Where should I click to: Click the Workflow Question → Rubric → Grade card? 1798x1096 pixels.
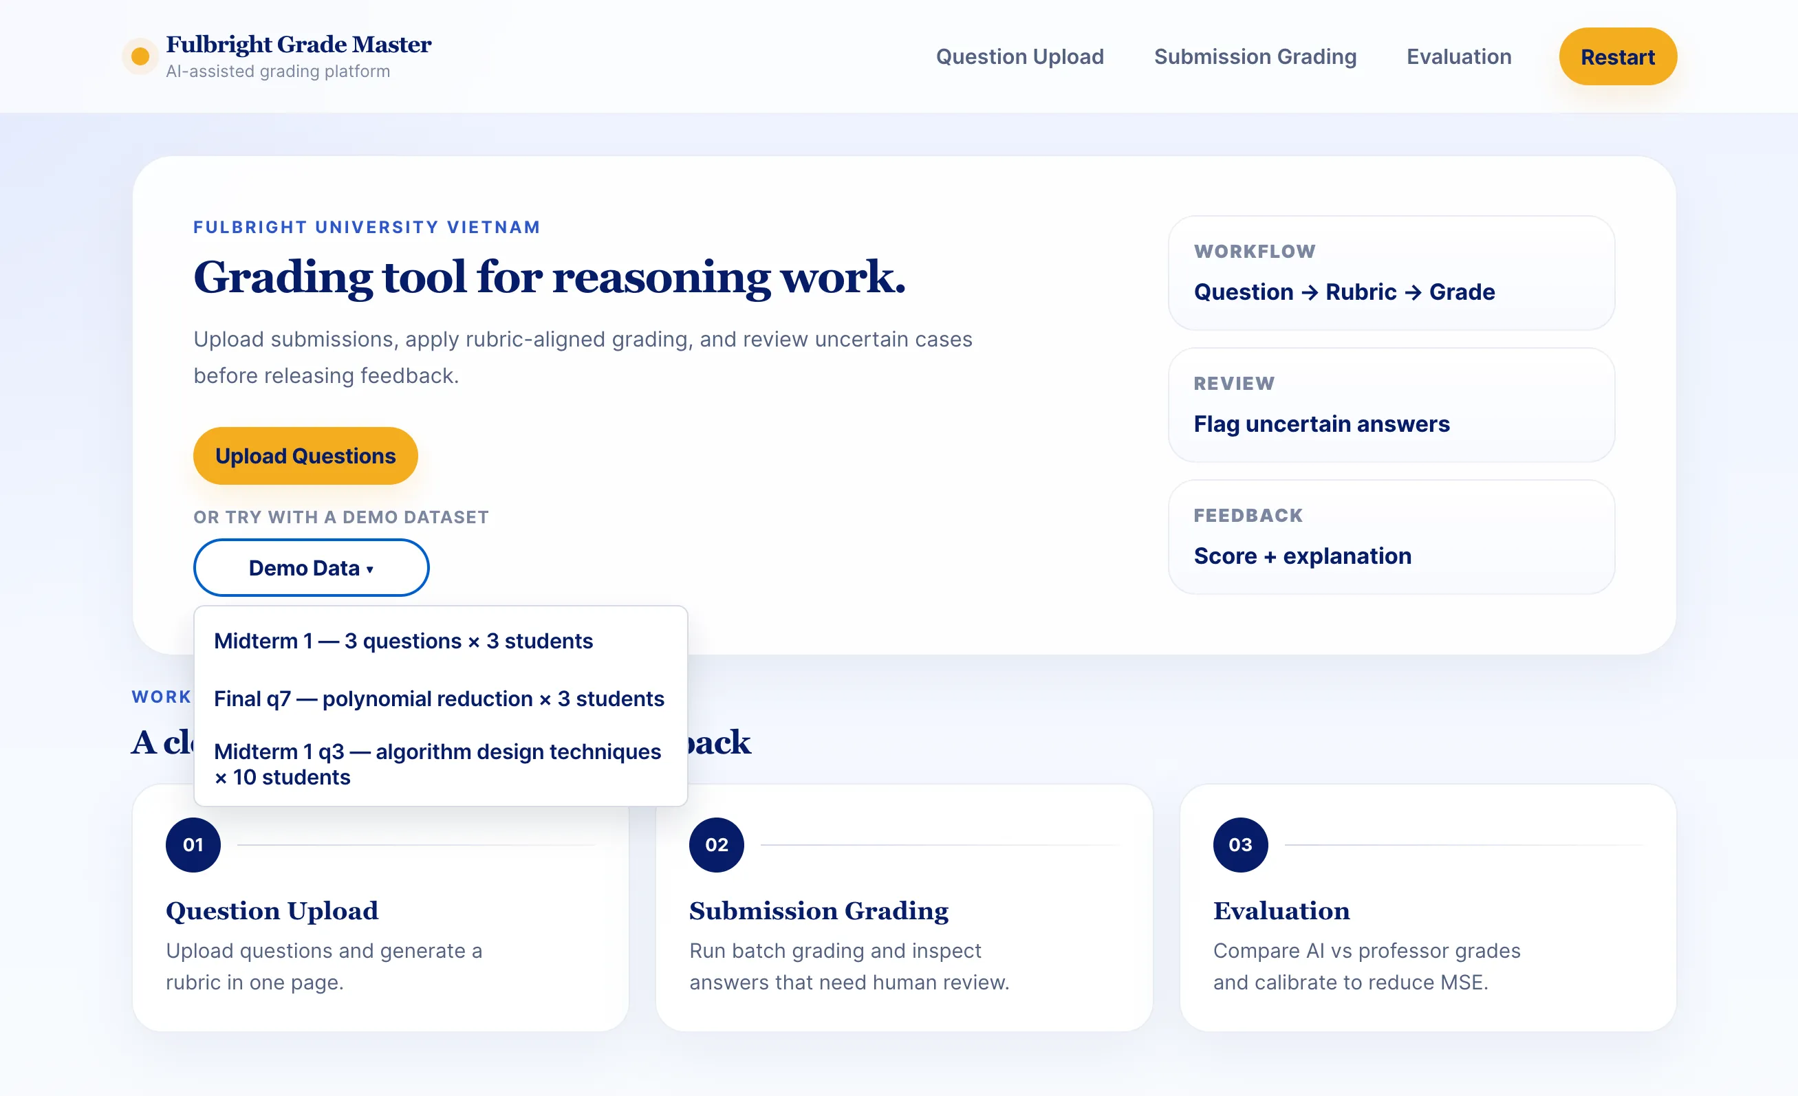tap(1391, 273)
